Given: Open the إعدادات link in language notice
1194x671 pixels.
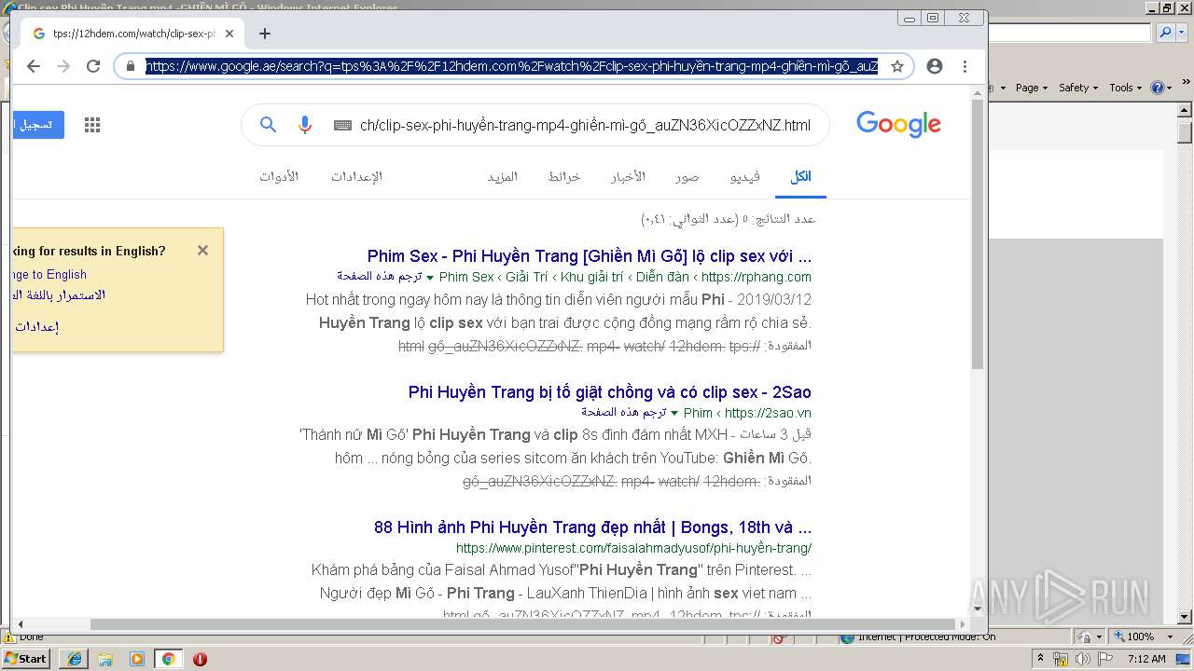Looking at the screenshot, I should pos(36,326).
